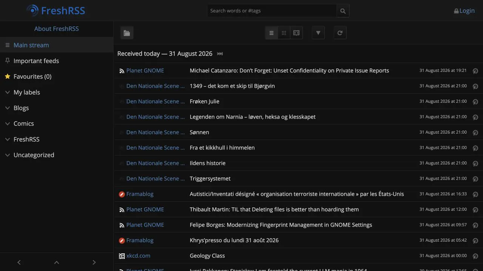Screen dimensions: 483x271
Task: Open article Legenden om Narnia
Action: click(252, 117)
